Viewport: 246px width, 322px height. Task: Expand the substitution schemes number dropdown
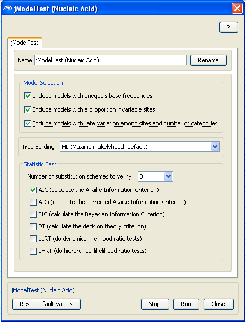coord(169,176)
